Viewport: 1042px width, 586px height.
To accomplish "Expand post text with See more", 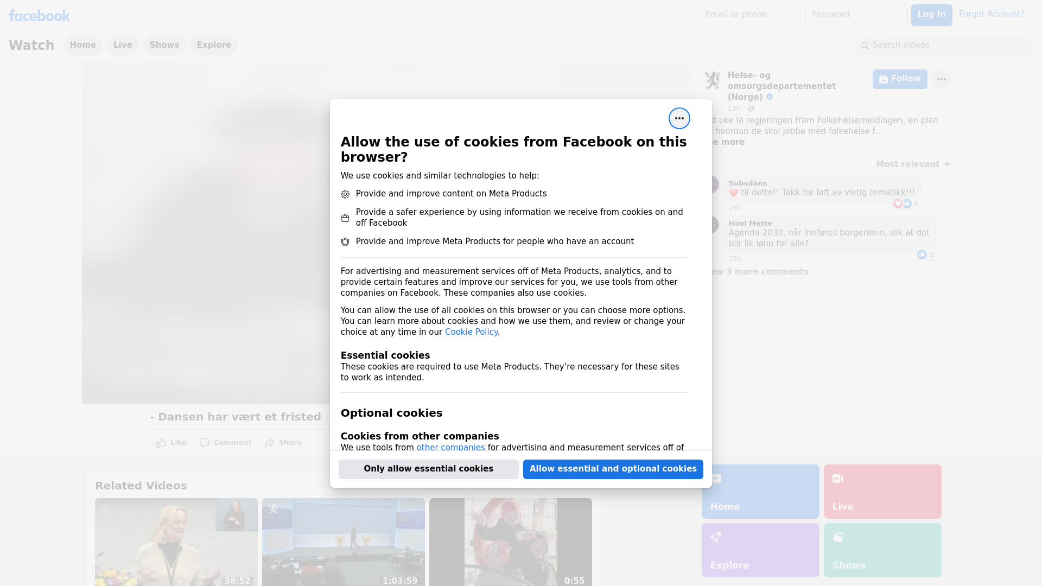I will coord(727,142).
